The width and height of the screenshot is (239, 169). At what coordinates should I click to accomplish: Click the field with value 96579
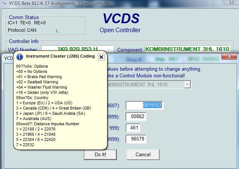136,139
